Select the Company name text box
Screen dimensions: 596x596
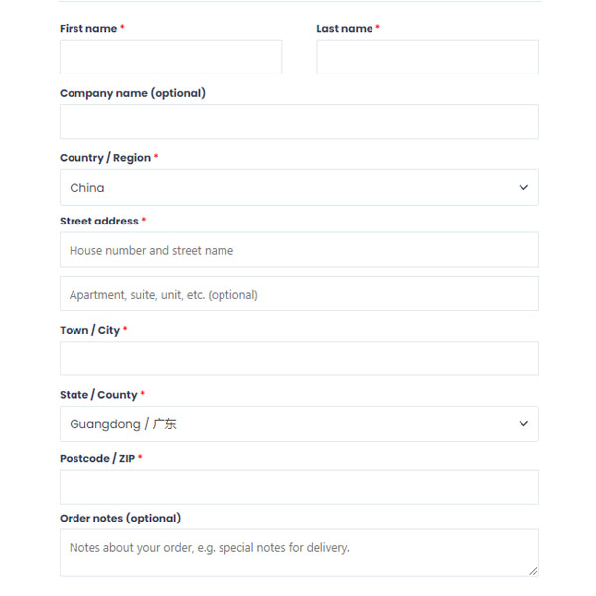pyautogui.click(x=299, y=121)
